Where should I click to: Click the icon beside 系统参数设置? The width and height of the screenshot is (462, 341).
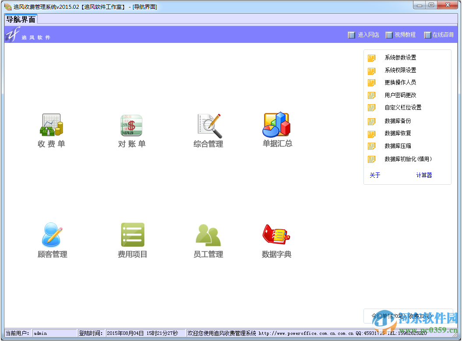[371, 58]
